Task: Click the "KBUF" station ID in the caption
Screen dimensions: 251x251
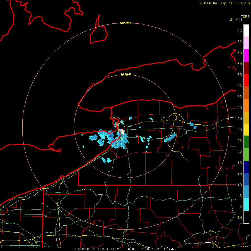Action: coord(133,249)
